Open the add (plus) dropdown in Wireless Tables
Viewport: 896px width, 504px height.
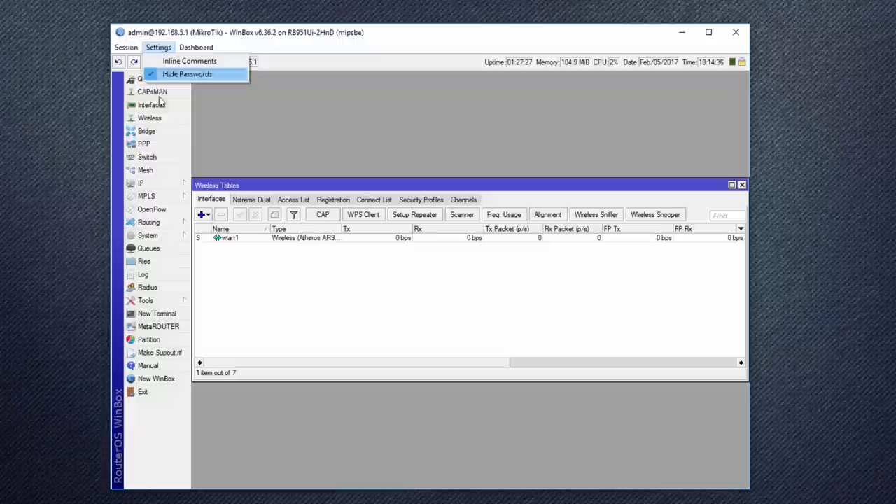click(x=204, y=215)
